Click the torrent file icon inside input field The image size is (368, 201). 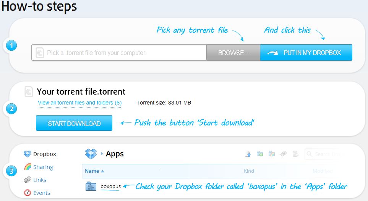(40, 53)
